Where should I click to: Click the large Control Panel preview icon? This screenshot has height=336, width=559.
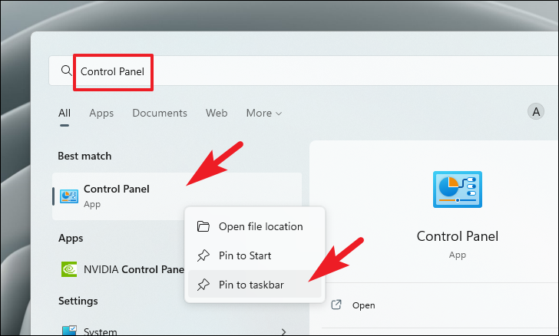[x=458, y=189]
